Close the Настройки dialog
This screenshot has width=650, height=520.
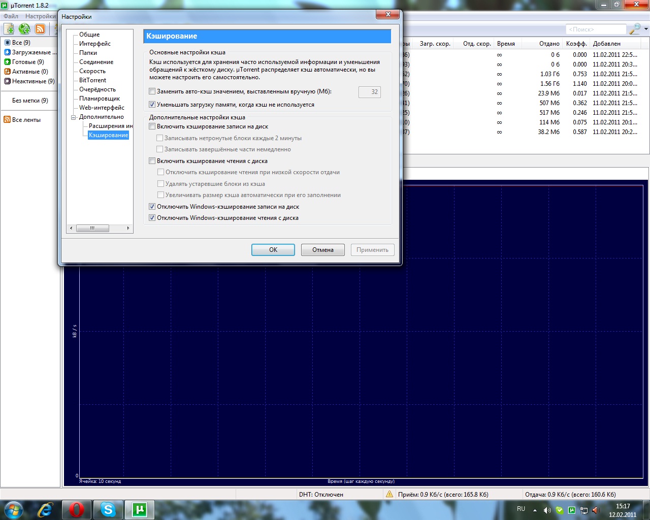tap(388, 14)
